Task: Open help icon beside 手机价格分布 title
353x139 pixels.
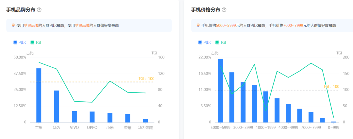Action: pos(224,10)
